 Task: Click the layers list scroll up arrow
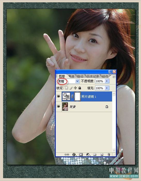[114, 94]
